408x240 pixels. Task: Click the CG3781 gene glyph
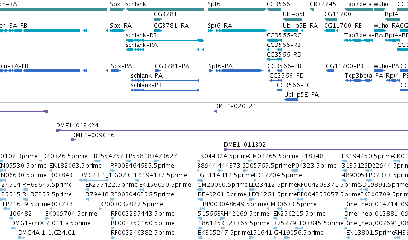pyautogui.click(x=158, y=19)
